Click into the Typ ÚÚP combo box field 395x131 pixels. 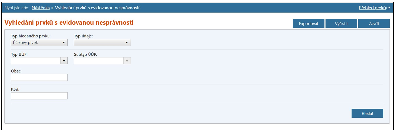tap(36, 61)
